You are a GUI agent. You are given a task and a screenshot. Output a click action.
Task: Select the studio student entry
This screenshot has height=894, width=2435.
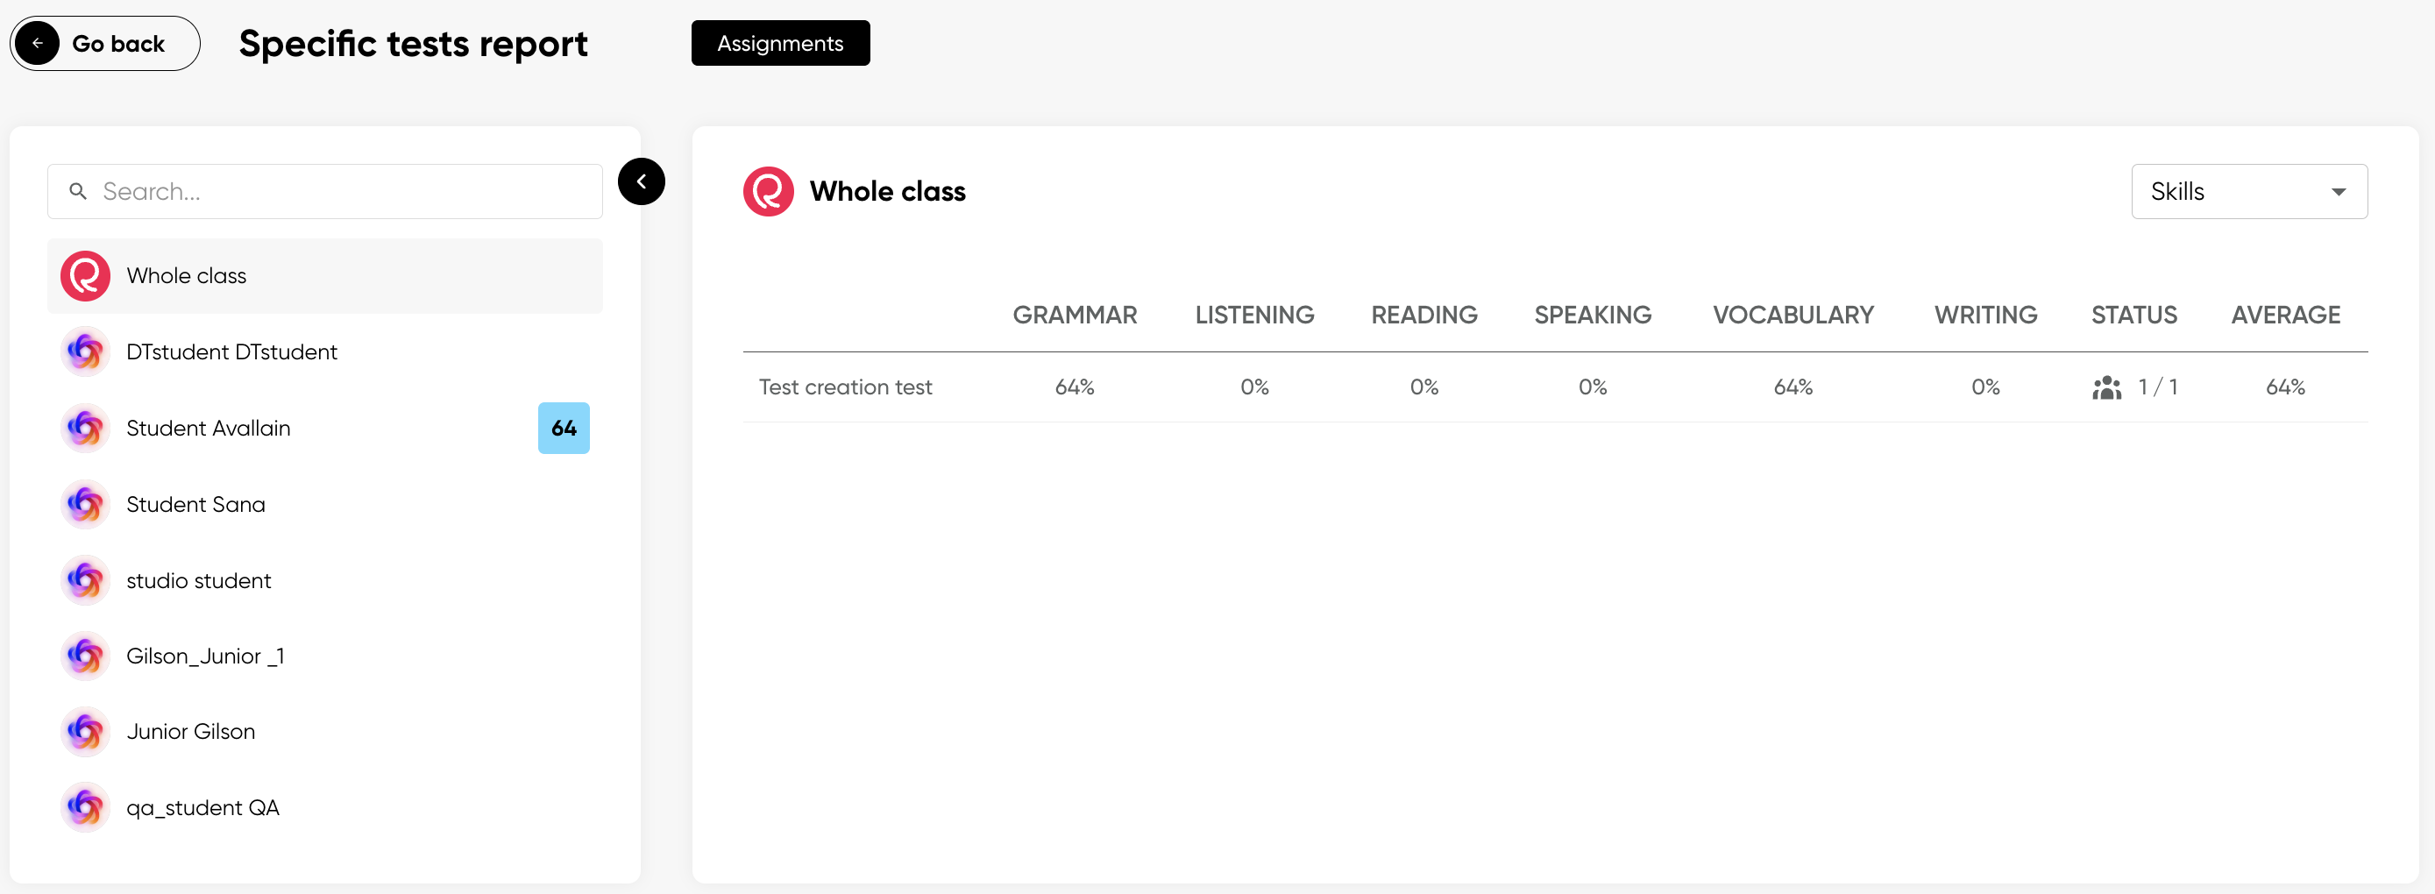pos(198,580)
